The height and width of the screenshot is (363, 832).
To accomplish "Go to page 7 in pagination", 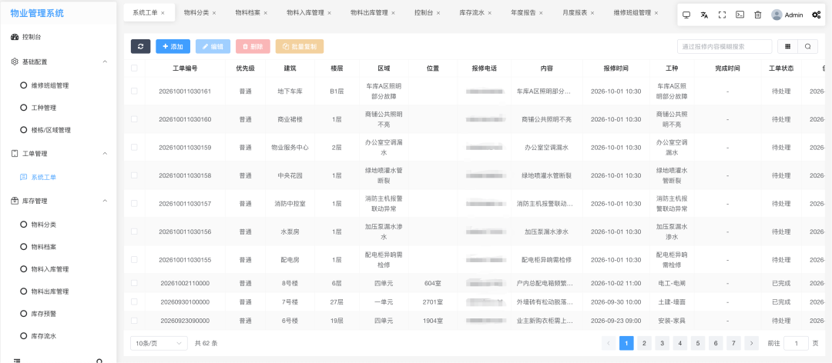I will (733, 344).
